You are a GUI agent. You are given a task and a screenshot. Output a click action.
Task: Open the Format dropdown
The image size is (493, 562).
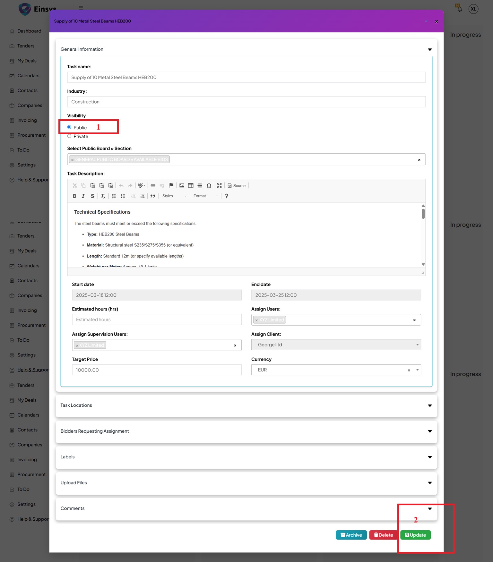coord(205,196)
